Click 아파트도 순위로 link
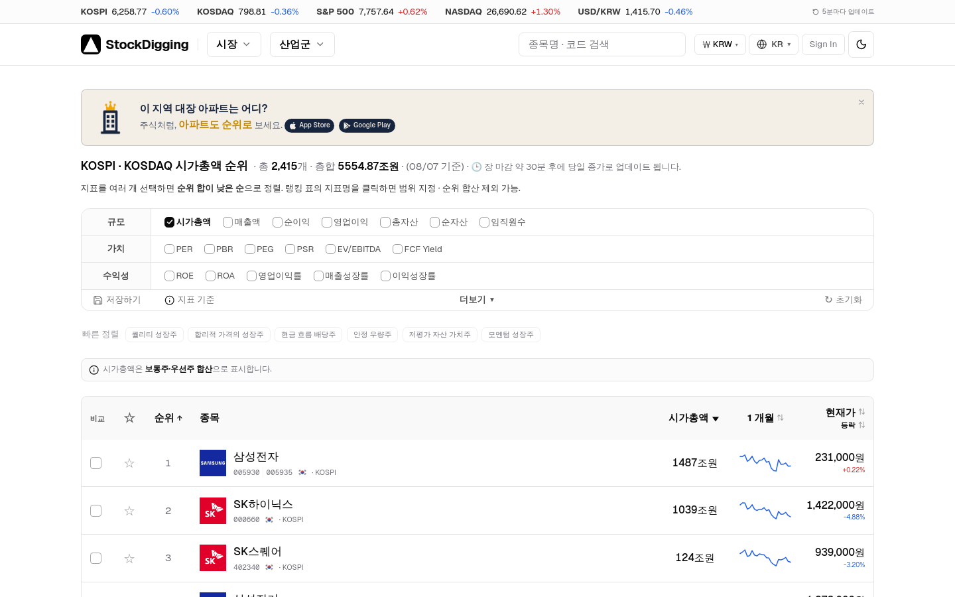The height and width of the screenshot is (597, 955). (216, 125)
